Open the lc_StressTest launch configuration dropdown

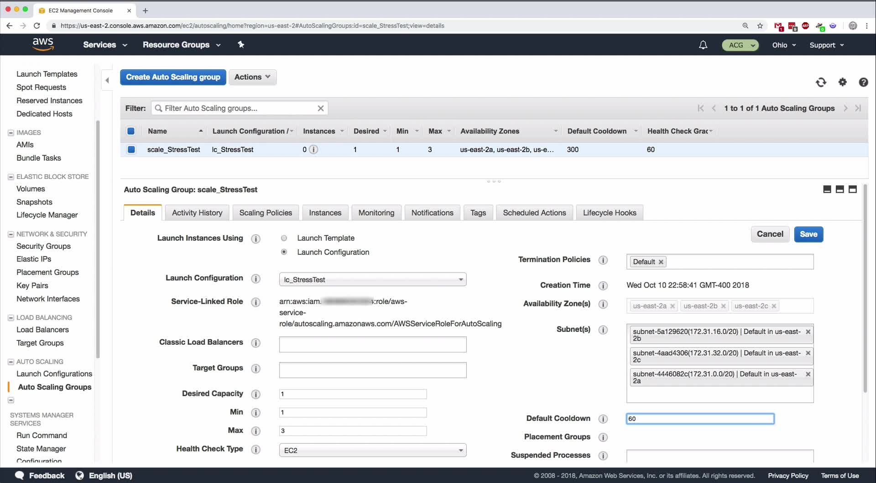[373, 279]
